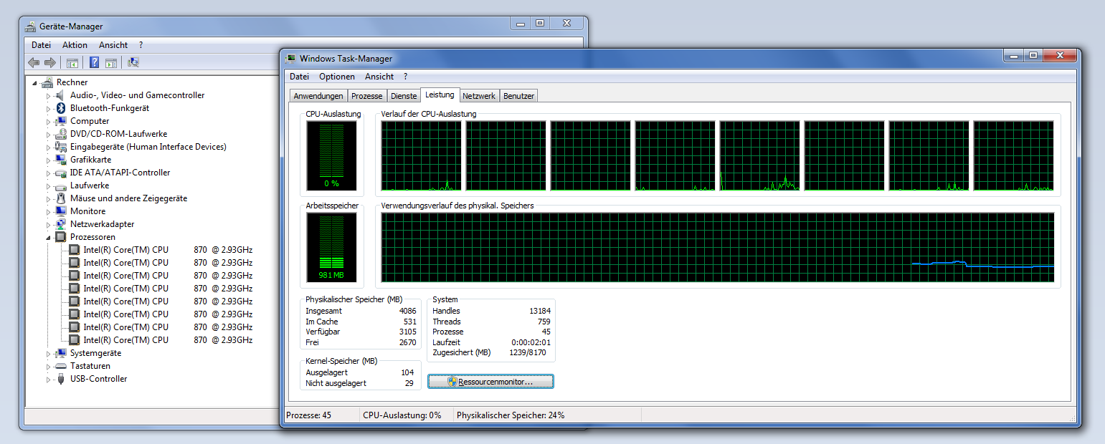The image size is (1105, 444).
Task: Expand the Monitore node
Action: 49,212
